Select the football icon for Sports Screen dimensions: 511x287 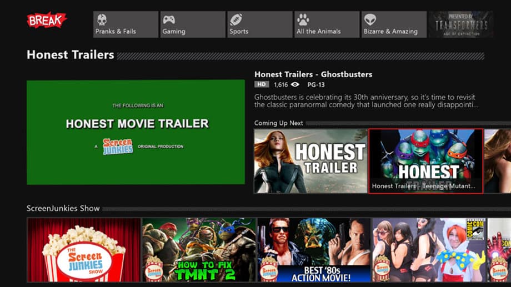pos(236,19)
